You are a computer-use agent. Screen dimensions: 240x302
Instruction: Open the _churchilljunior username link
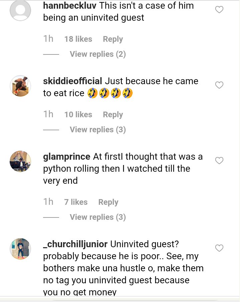tap(75, 244)
